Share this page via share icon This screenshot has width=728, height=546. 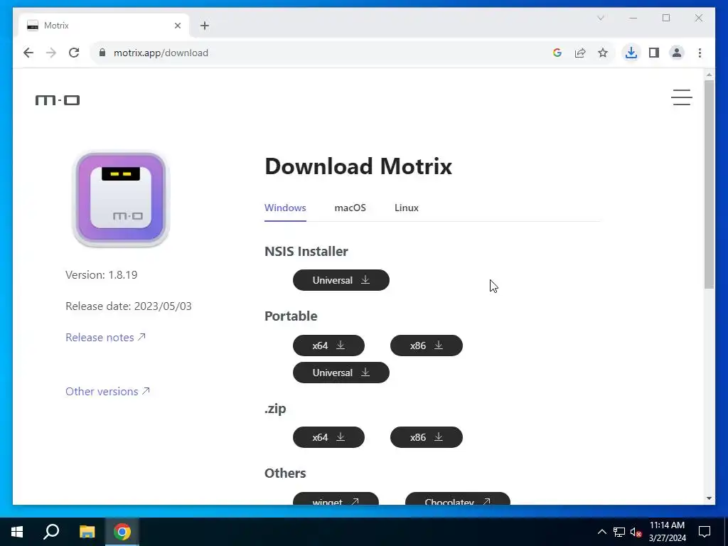click(x=580, y=53)
